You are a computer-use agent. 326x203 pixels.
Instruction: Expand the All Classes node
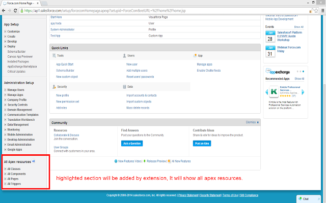point(5,169)
